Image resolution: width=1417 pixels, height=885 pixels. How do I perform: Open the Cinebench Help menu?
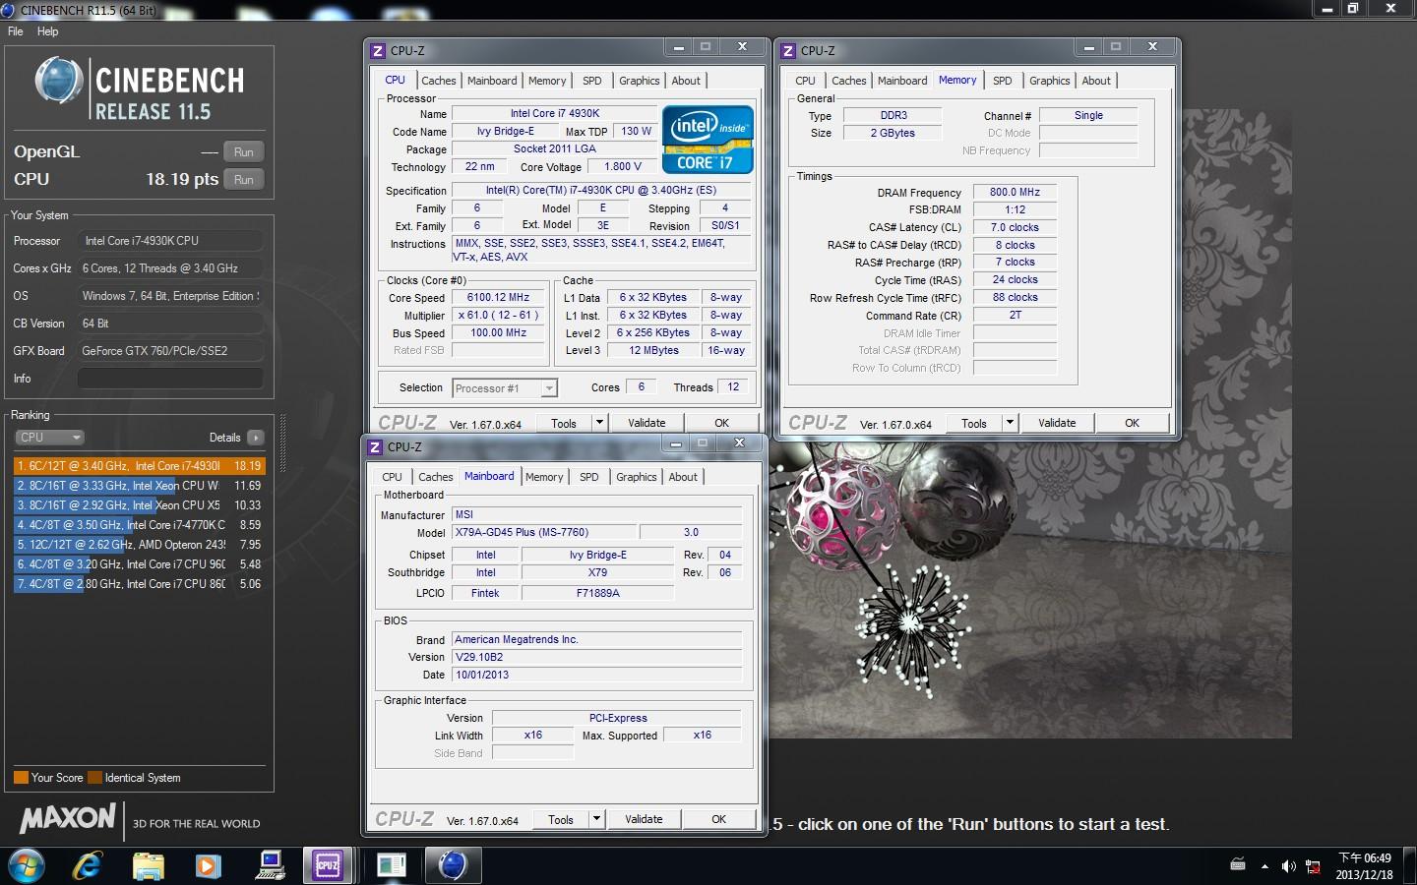(48, 31)
